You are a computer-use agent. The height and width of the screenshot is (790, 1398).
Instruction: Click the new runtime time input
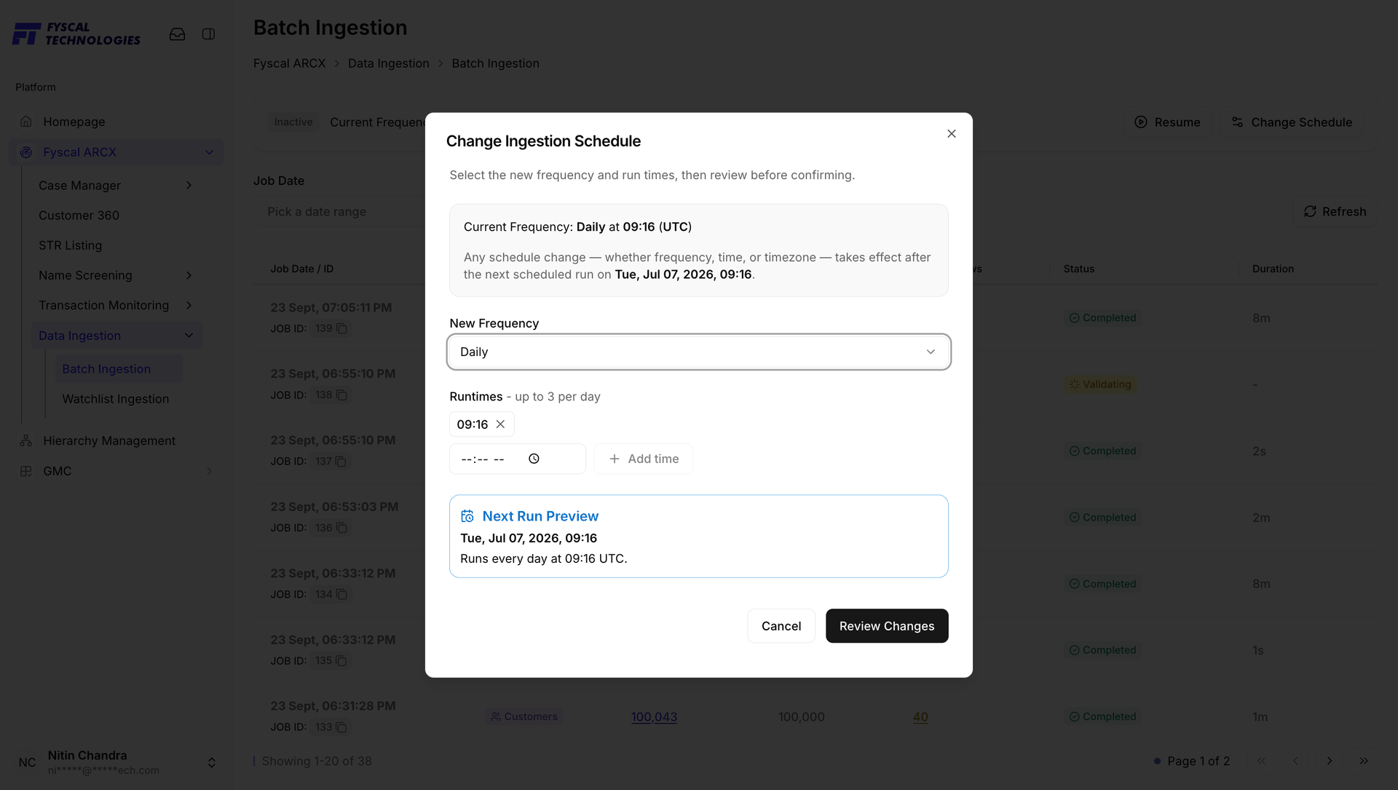(x=517, y=459)
